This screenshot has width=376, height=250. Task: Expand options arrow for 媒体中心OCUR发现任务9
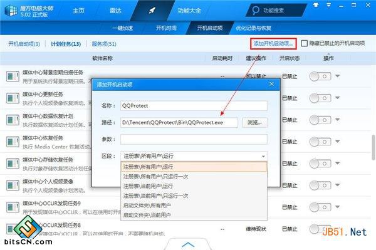coord(338,207)
